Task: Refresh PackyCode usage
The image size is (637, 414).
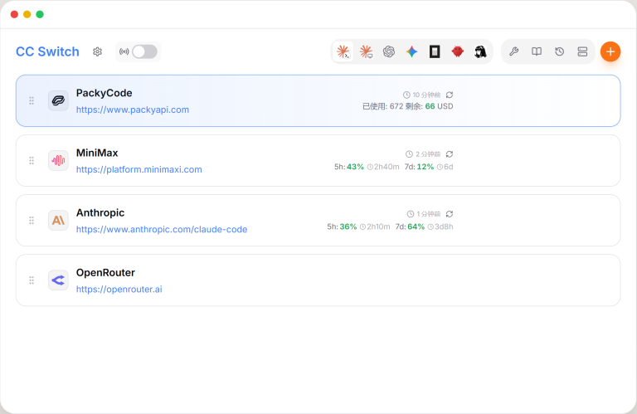Action: click(450, 95)
